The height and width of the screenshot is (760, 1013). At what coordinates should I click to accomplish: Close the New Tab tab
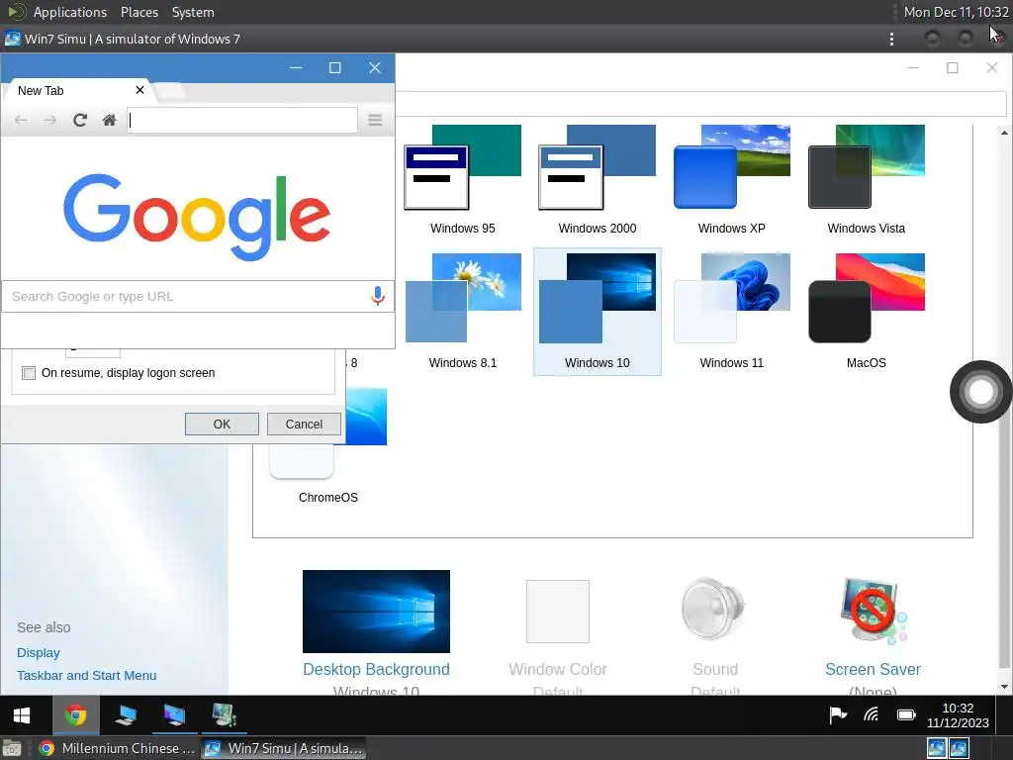pyautogui.click(x=139, y=90)
